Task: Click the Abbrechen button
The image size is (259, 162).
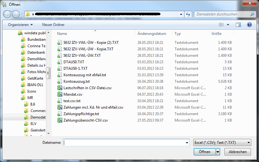Action: [238, 152]
